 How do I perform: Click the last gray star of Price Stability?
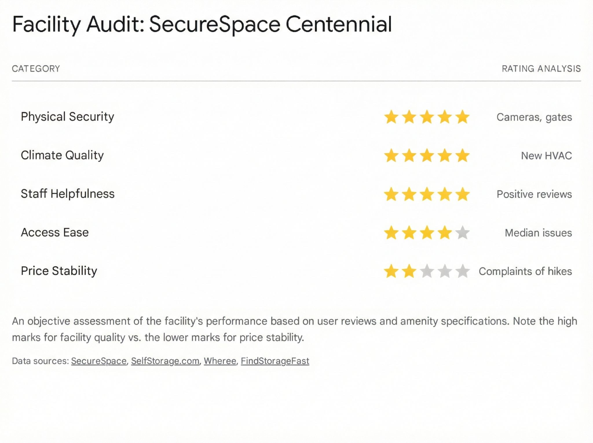462,271
